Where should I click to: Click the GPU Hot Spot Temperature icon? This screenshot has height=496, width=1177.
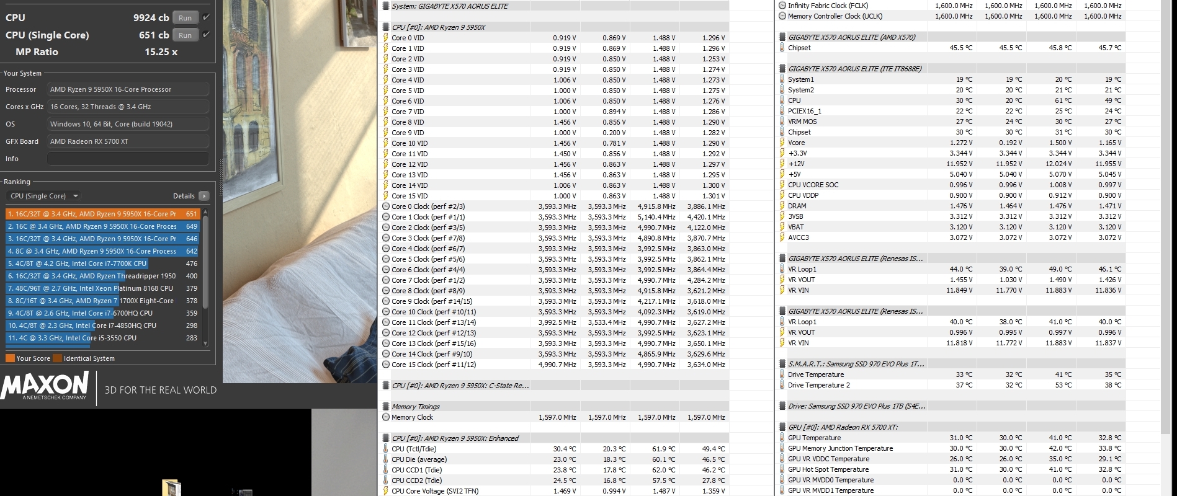(x=782, y=469)
